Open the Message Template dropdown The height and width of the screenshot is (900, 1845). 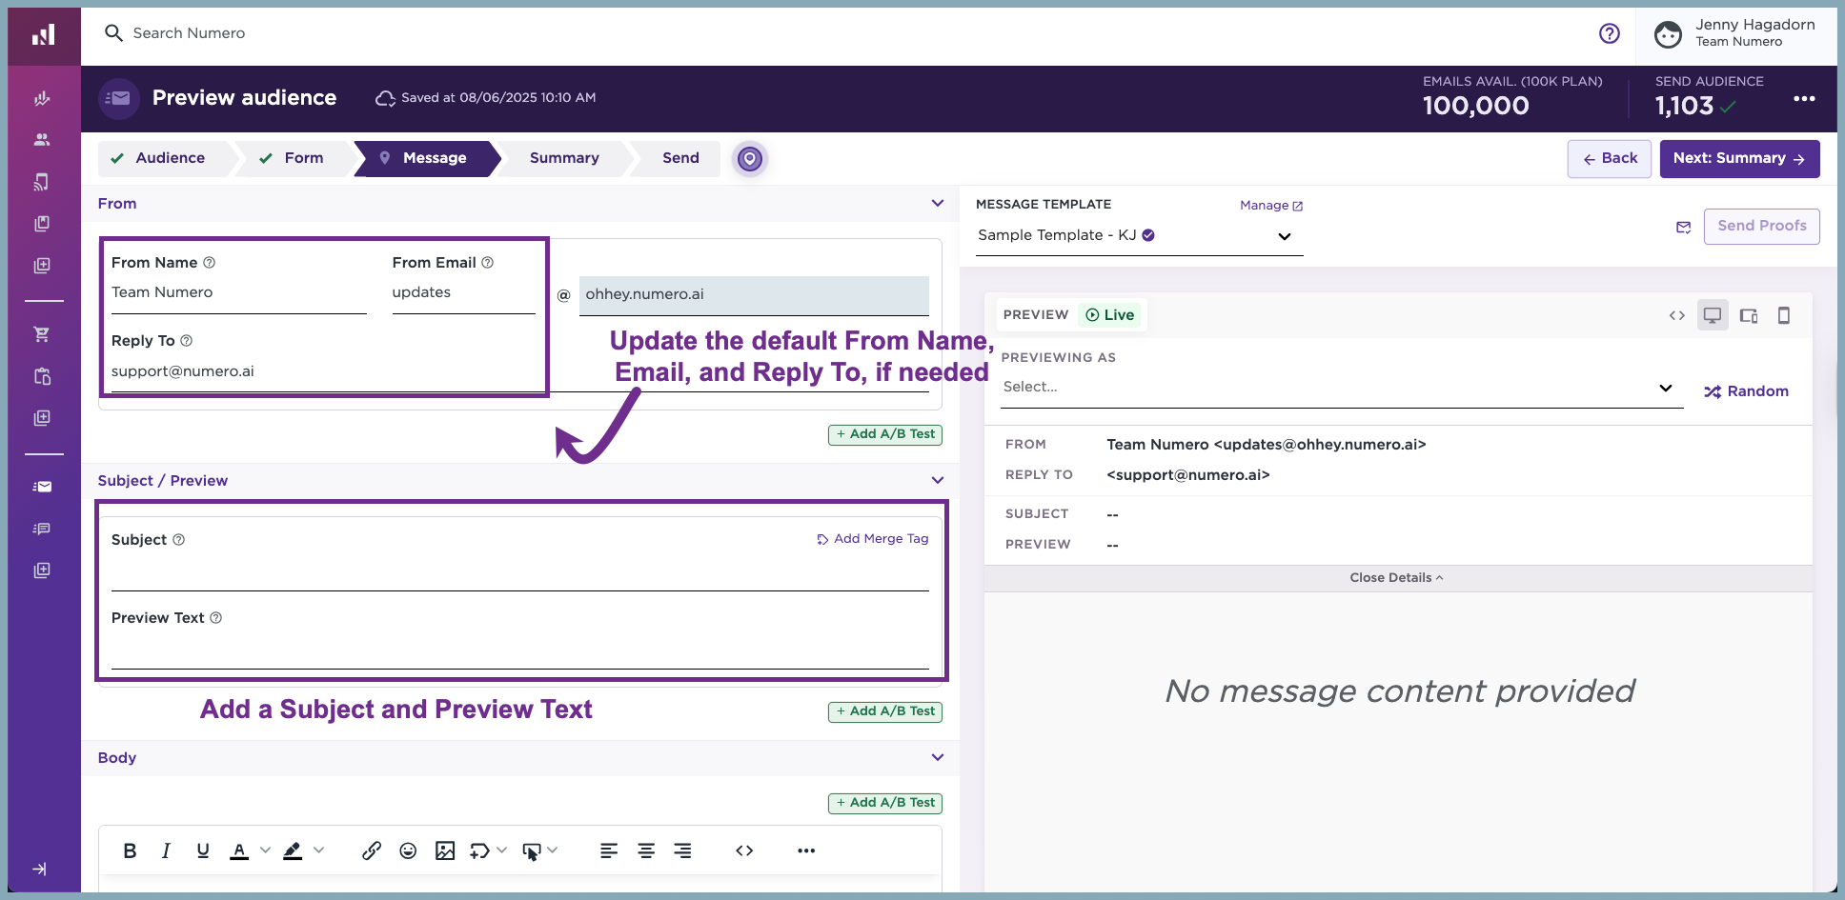(1139, 236)
